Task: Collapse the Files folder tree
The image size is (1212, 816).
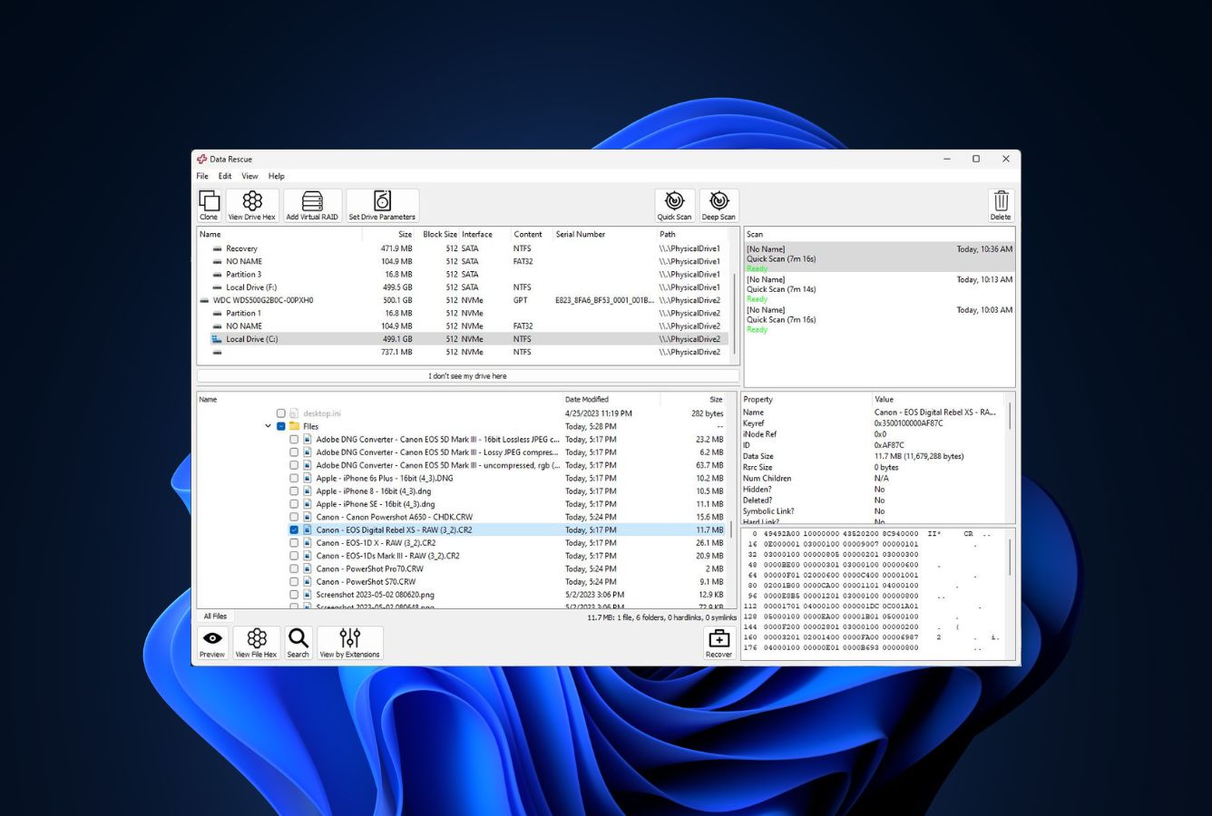Action: coord(269,426)
